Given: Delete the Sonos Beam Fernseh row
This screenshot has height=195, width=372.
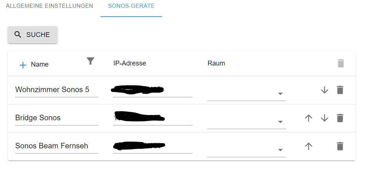Looking at the screenshot, I should click(340, 146).
